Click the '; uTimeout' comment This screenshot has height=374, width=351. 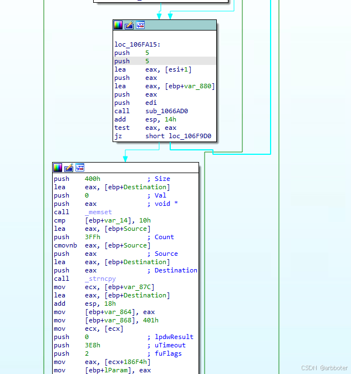tap(166, 345)
